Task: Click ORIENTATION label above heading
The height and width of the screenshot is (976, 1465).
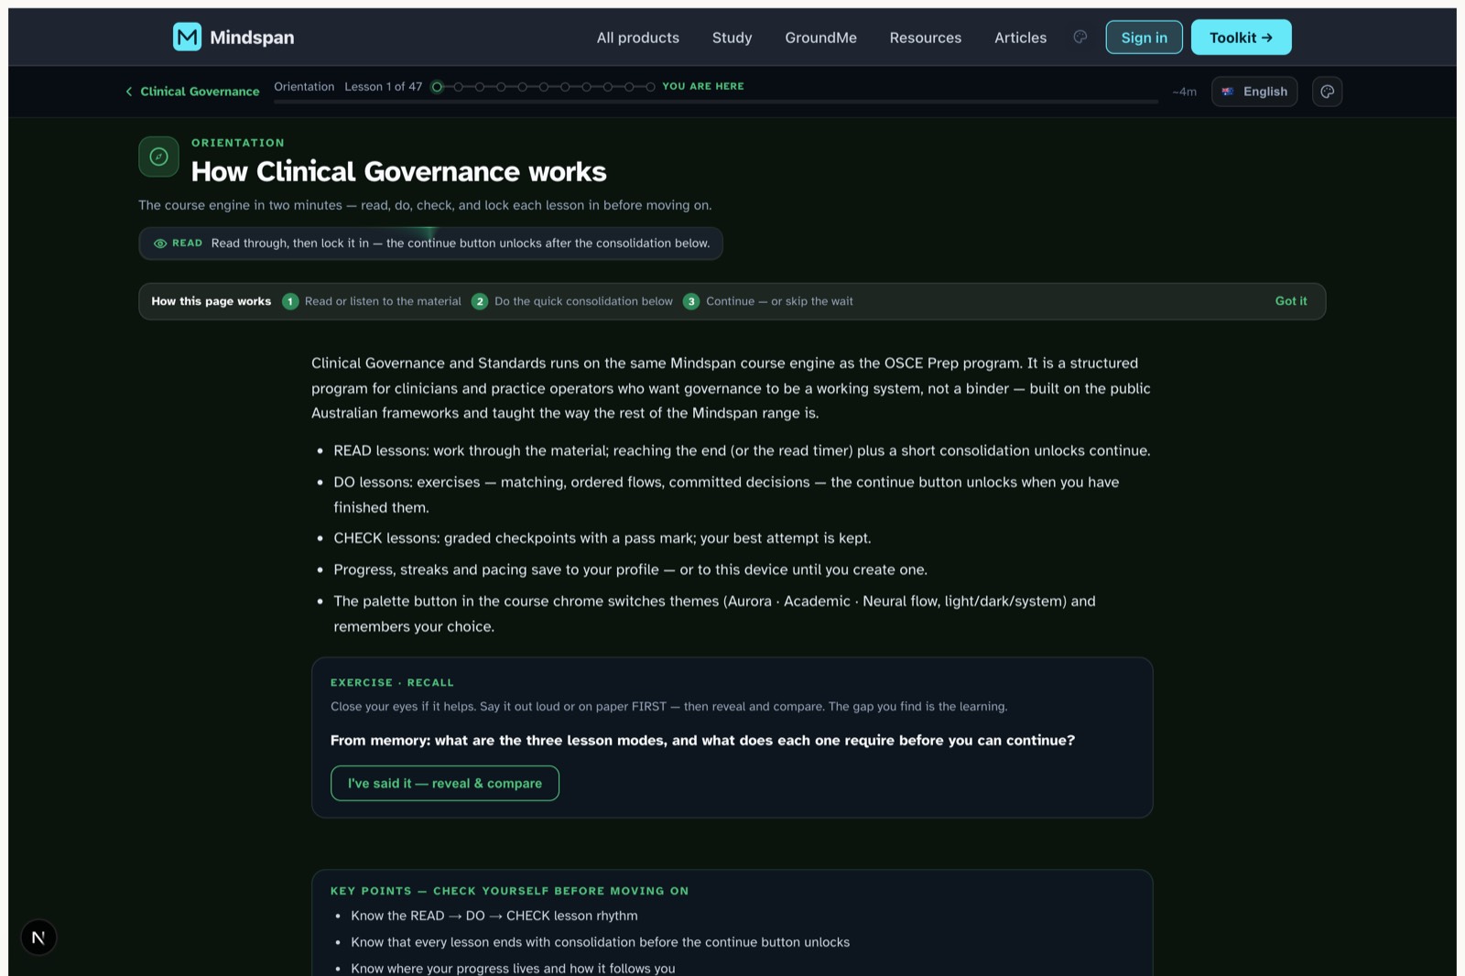Action: pos(238,143)
